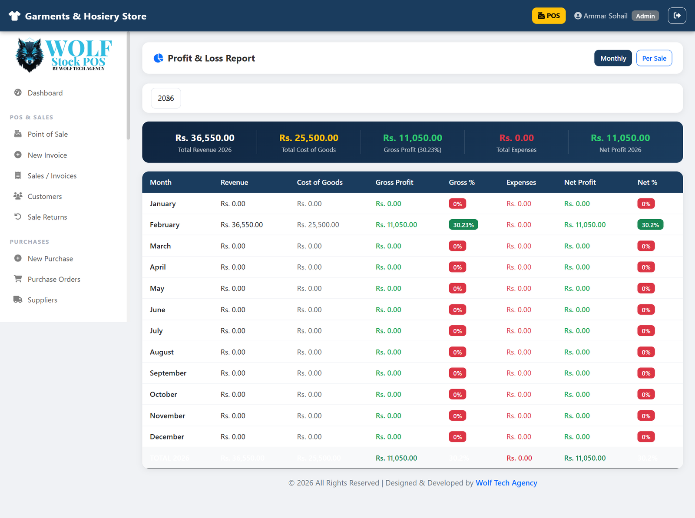This screenshot has width=695, height=518.
Task: Click the yellow POS button
Action: [549, 16]
